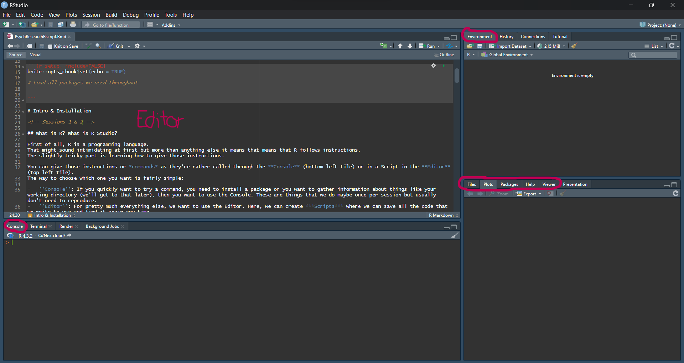
Task: Open Import Dataset dropdown
Action: coord(510,46)
